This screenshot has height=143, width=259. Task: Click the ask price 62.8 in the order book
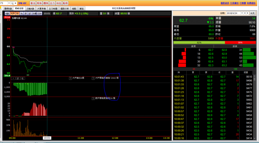(x=224, y=50)
